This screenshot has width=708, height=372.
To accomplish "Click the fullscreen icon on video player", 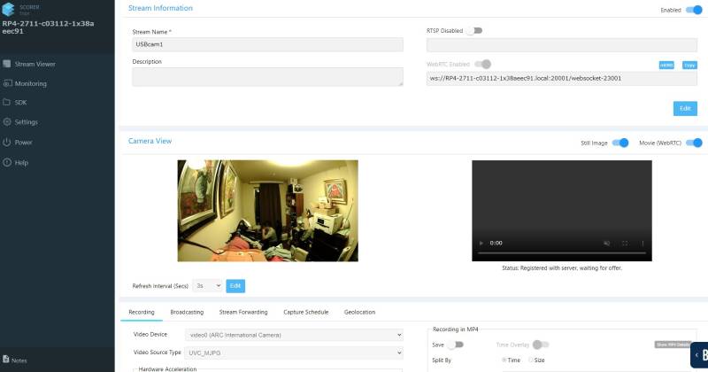I will [625, 243].
